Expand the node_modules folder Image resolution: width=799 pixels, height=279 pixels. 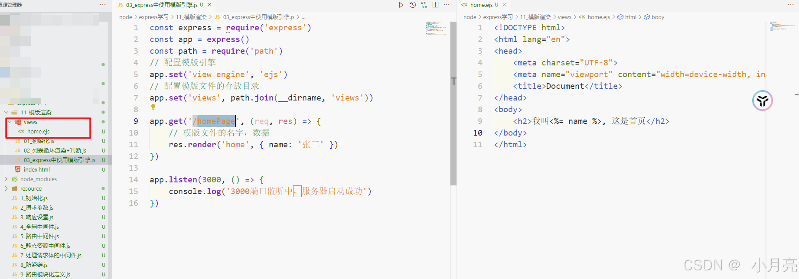point(6,179)
